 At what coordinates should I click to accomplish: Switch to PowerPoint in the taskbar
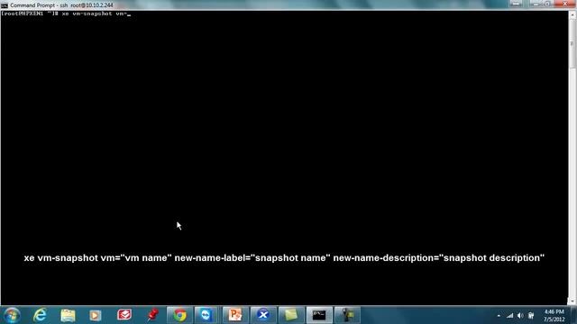[234, 315]
